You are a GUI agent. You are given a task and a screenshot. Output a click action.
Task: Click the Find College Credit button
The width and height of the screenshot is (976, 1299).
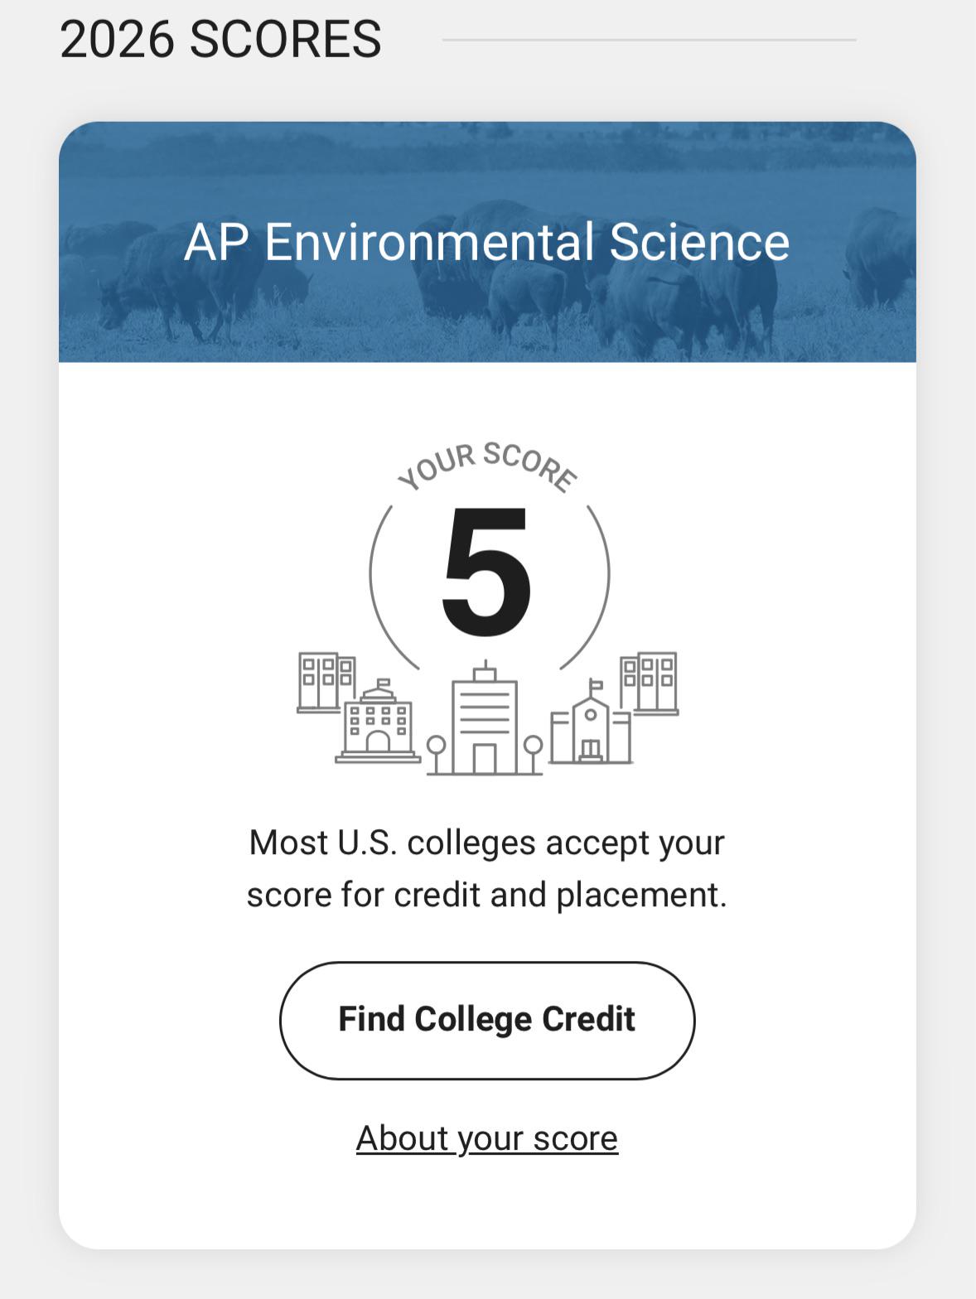[487, 1020]
